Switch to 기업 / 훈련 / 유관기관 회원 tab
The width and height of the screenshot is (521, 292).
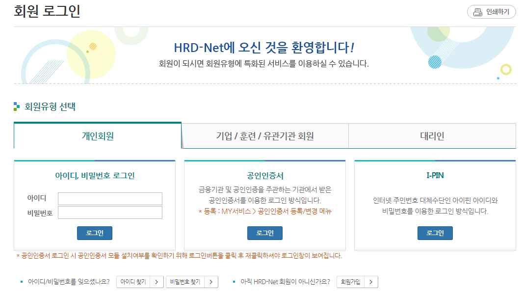pos(265,136)
